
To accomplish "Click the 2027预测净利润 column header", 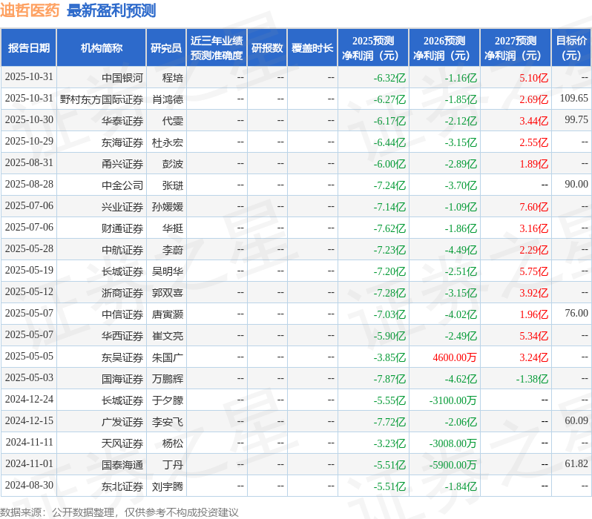I will coord(516,48).
